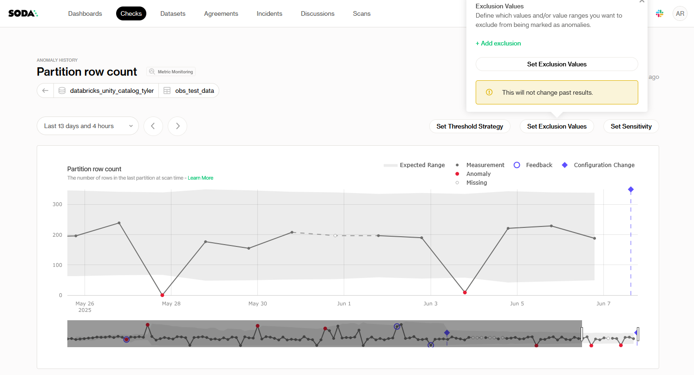This screenshot has height=375, width=694.
Task: Switch to the Incidents tab
Action: coord(269,13)
